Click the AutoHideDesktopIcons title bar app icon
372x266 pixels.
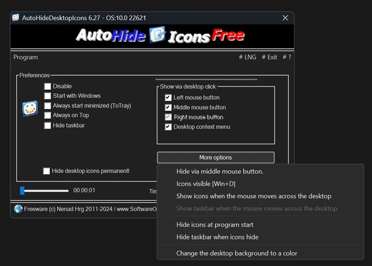[x=16, y=18]
